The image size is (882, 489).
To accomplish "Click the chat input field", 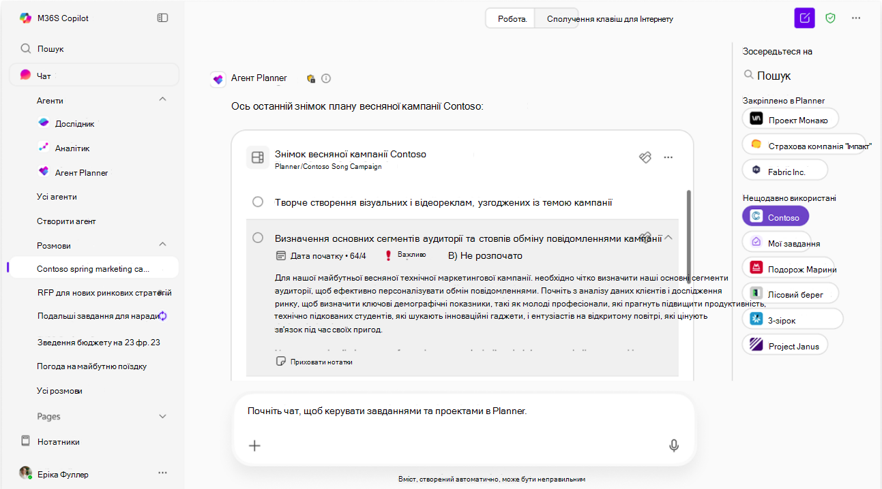I will pos(462,411).
